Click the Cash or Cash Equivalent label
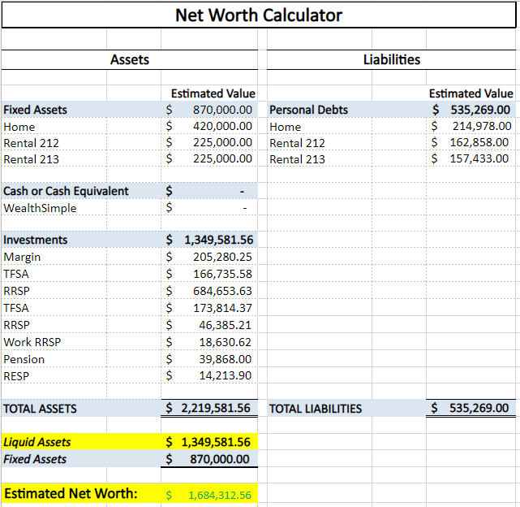This screenshot has width=520, height=507. click(66, 191)
